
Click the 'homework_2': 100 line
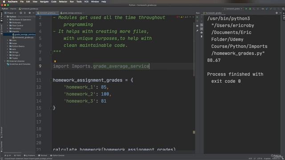coord(87,94)
